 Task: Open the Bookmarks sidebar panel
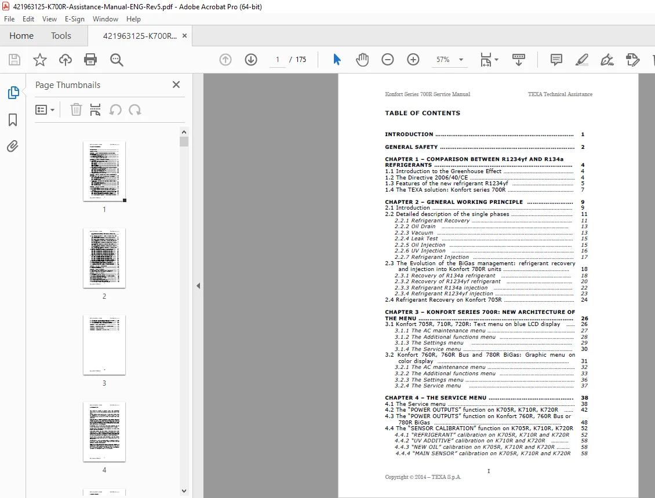13,120
